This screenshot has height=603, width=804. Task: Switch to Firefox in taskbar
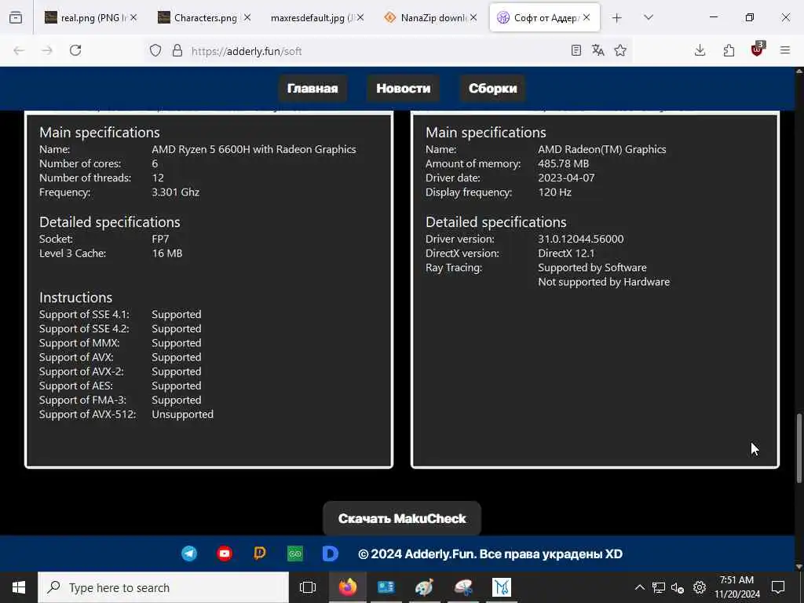348,587
